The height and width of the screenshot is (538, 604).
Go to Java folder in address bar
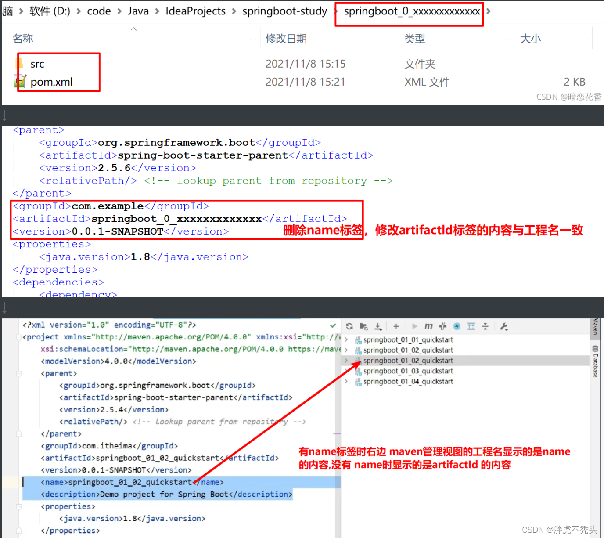click(x=138, y=11)
